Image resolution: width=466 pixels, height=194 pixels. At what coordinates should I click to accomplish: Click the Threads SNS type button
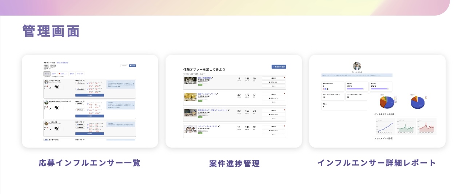[80, 128]
